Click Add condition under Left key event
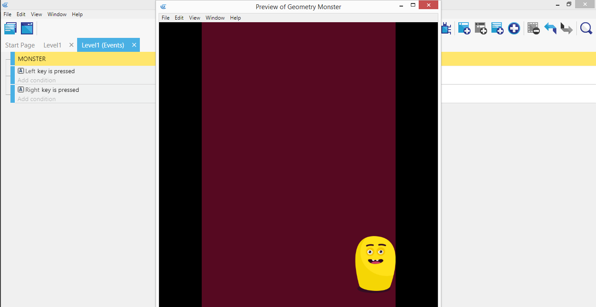Viewport: 596px width, 307px height. click(x=37, y=80)
